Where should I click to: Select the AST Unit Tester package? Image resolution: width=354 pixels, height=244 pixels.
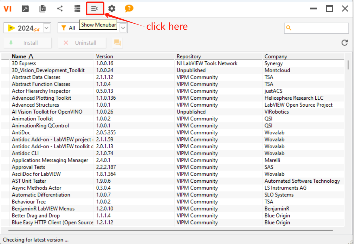click(x=29, y=181)
